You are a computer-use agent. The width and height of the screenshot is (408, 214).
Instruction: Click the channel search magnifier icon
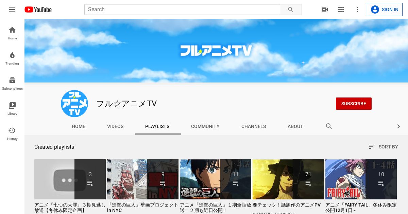pos(329,126)
